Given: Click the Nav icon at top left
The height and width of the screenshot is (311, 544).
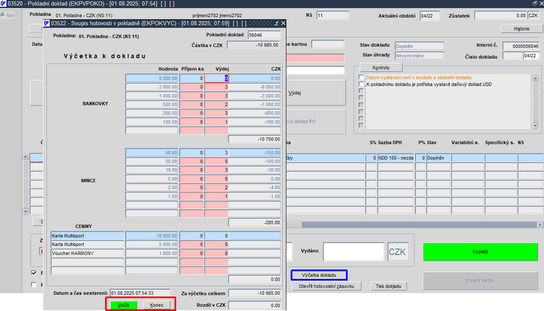Looking at the screenshot, I should pos(7,15).
